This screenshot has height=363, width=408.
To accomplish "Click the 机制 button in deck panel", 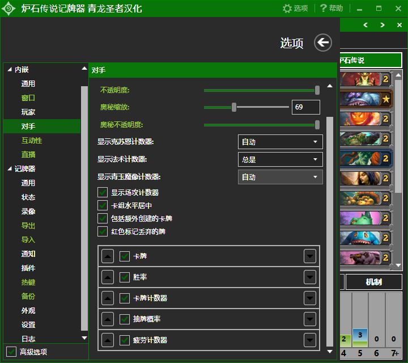I will [x=373, y=282].
